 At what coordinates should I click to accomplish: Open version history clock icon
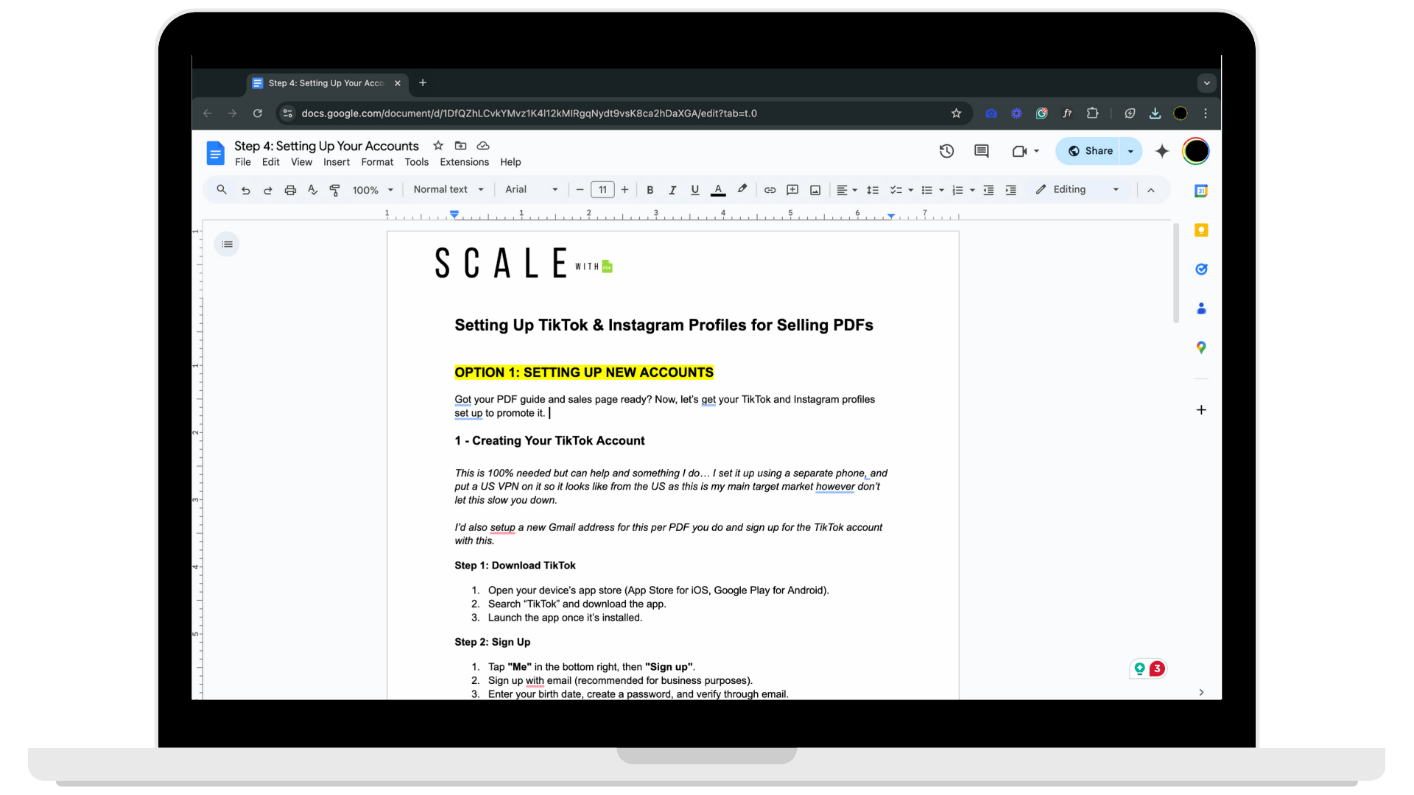(x=946, y=151)
